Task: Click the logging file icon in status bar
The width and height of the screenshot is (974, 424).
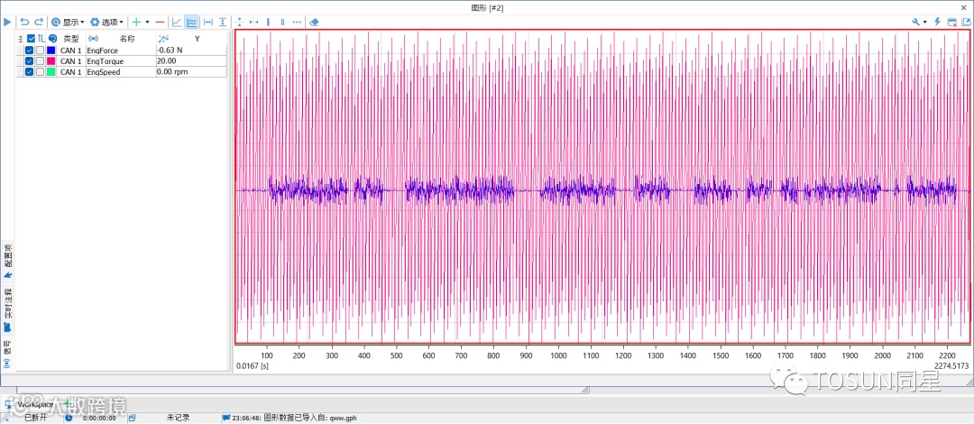Action: point(133,418)
